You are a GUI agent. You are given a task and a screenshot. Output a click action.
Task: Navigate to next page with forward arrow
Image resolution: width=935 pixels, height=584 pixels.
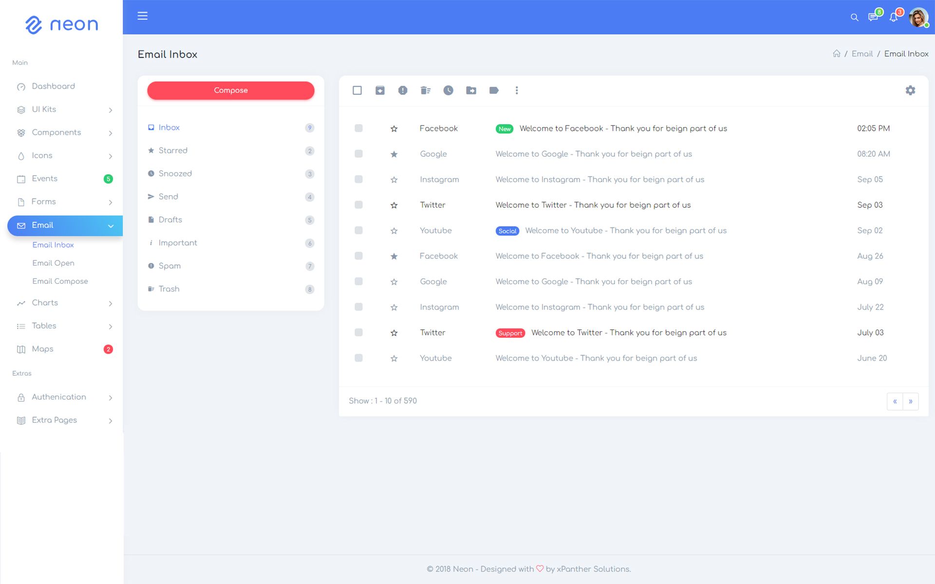pos(910,401)
